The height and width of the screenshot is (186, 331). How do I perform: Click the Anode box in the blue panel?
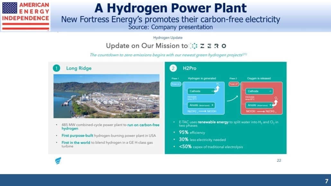201,105
